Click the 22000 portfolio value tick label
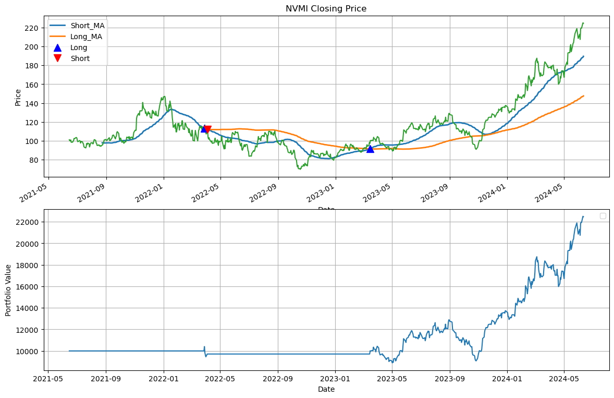 click(x=26, y=222)
